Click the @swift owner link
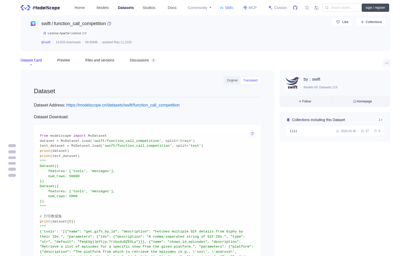This screenshot has width=411, height=256. coord(46,42)
